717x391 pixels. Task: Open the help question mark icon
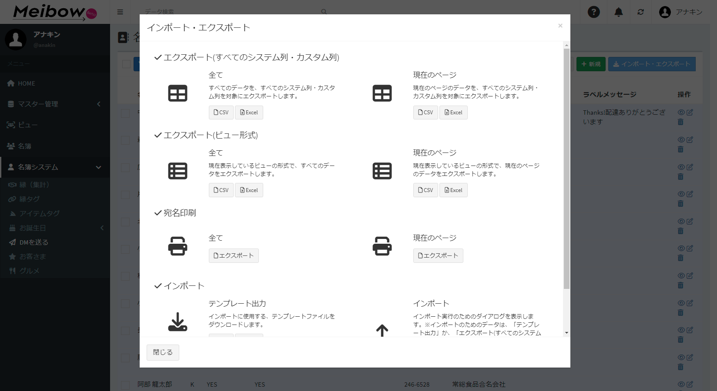click(x=594, y=12)
